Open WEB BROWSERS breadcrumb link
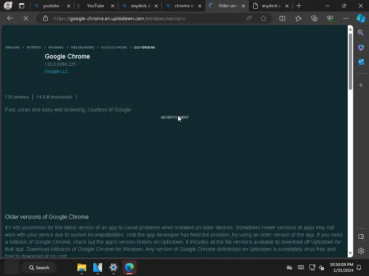The width and height of the screenshot is (369, 276). click(x=83, y=47)
